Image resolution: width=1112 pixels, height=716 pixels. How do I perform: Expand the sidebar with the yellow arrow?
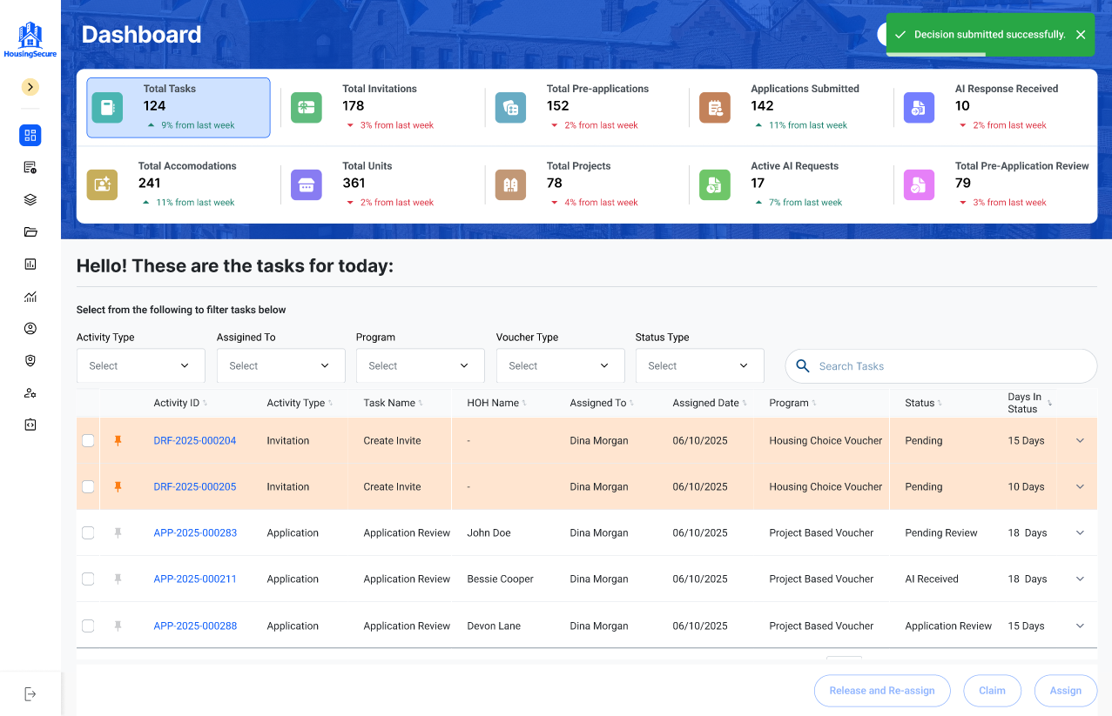click(30, 87)
